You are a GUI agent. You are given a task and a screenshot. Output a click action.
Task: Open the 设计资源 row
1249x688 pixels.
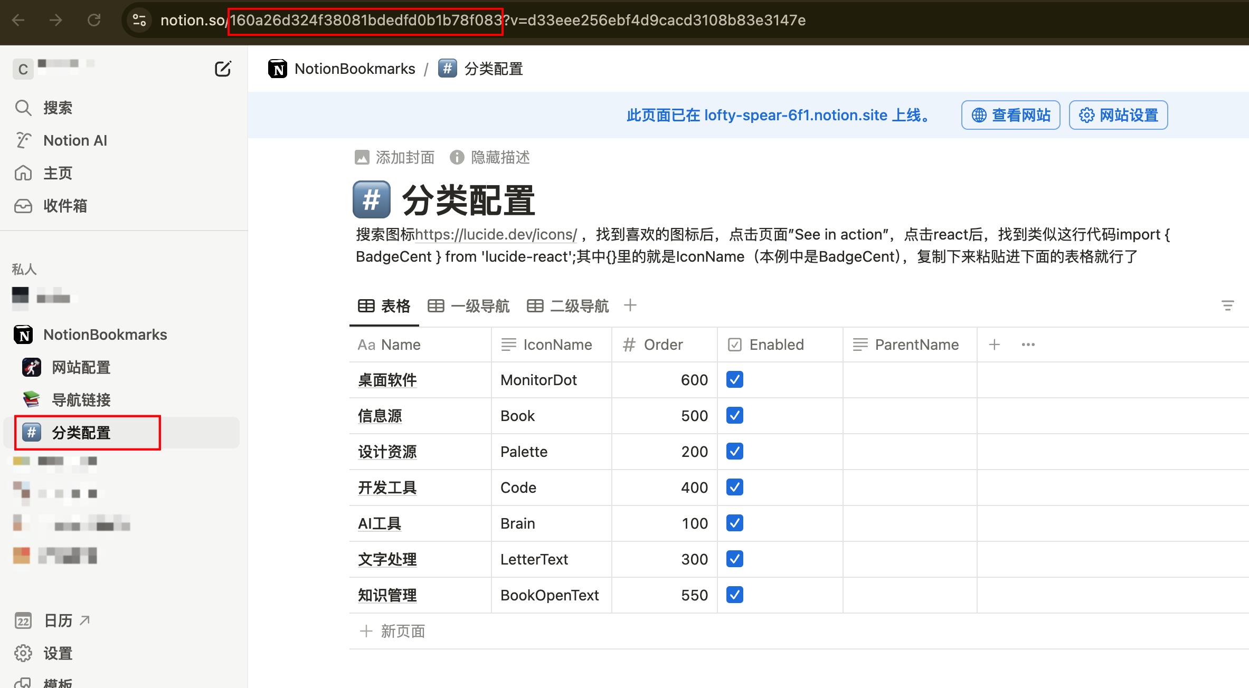[387, 452]
